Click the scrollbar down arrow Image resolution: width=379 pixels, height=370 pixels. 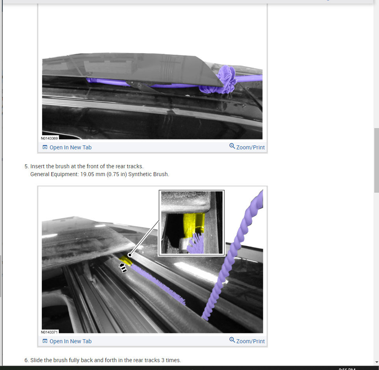377,362
